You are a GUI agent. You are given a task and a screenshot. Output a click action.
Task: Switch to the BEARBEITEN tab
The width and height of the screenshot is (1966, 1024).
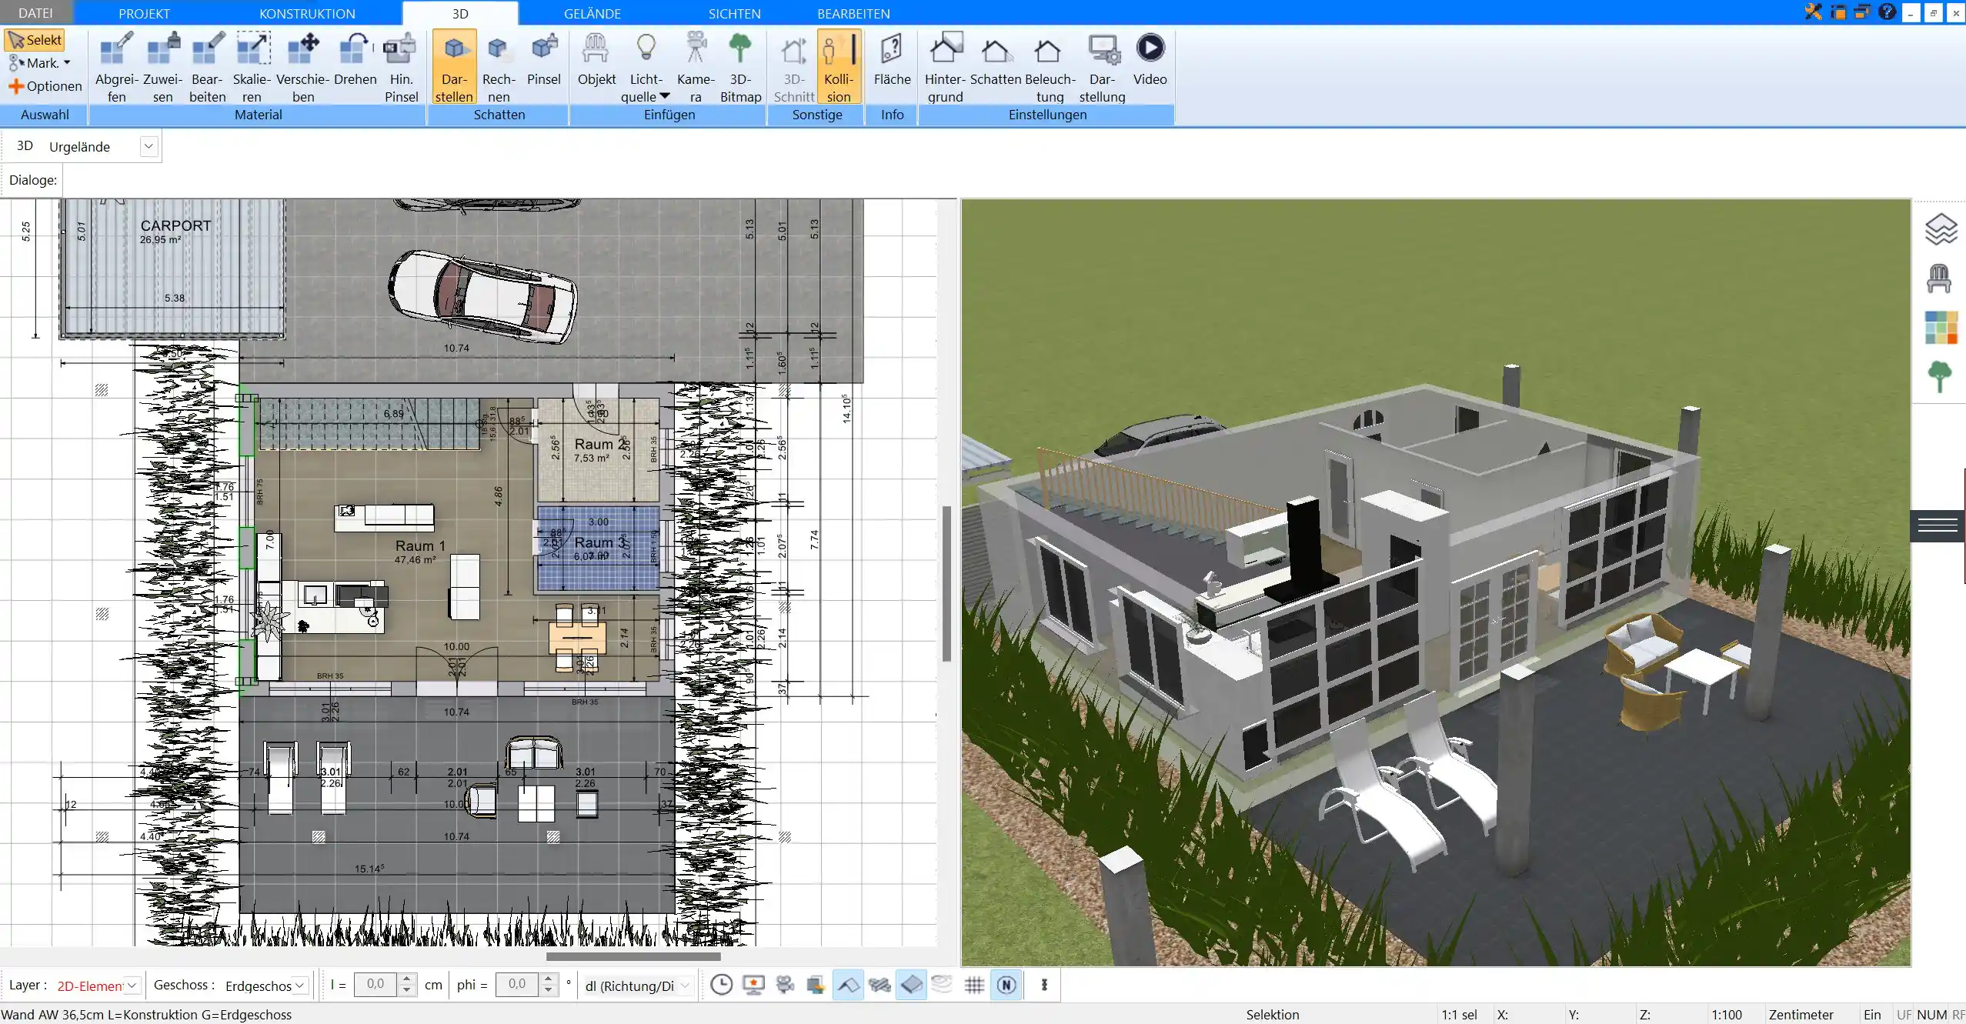853,13
